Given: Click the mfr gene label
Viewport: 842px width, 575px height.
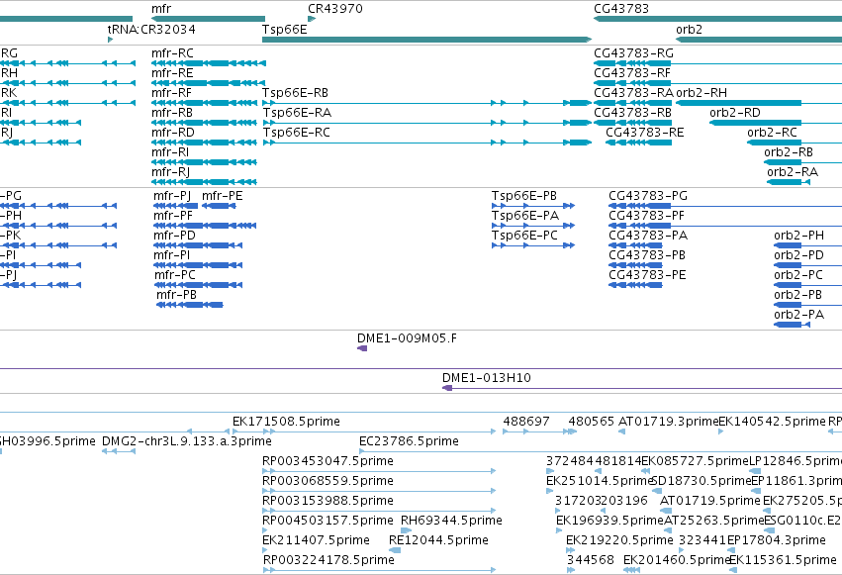Looking at the screenshot, I should (161, 9).
